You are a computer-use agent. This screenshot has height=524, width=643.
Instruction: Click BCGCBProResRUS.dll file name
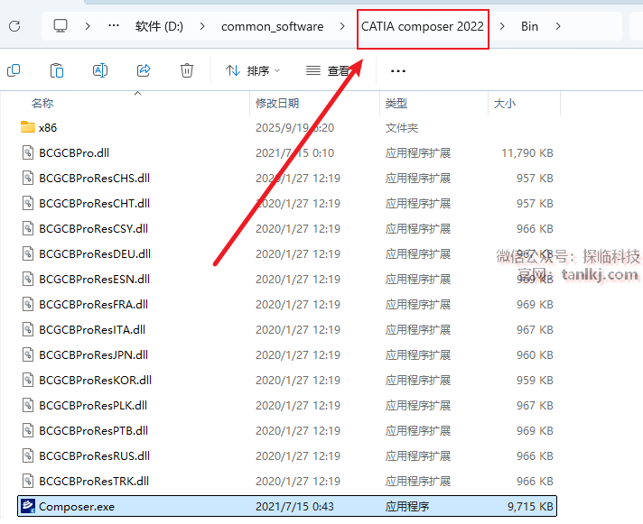click(x=94, y=456)
